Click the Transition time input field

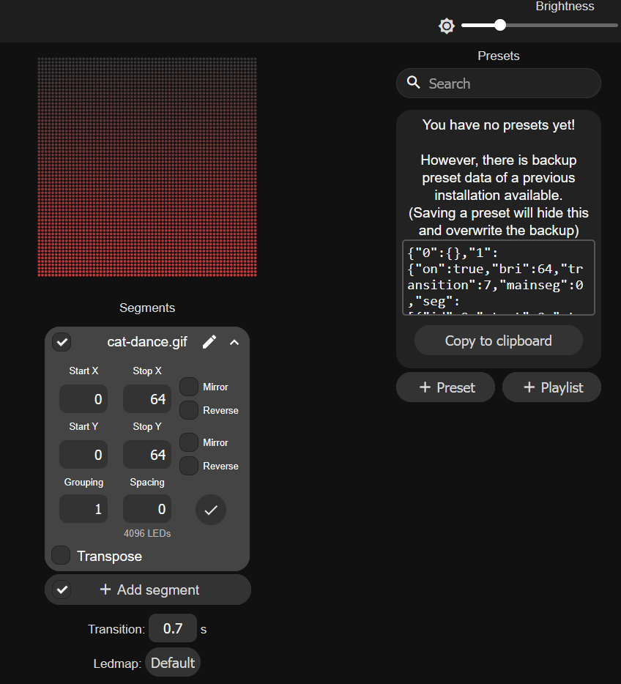(173, 628)
